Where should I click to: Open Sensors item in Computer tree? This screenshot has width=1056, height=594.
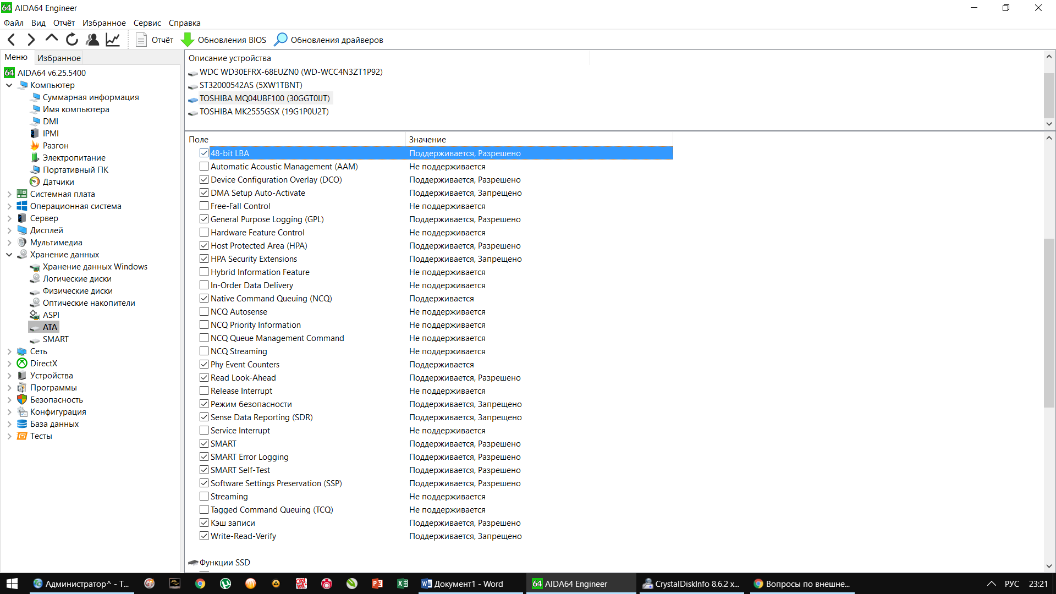click(58, 182)
